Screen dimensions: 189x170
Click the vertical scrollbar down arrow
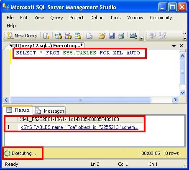click(x=182, y=93)
